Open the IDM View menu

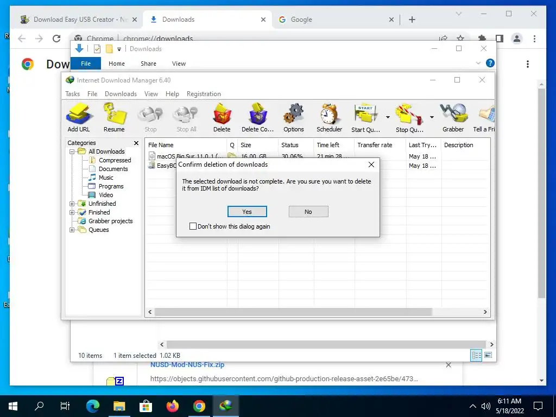coord(151,94)
